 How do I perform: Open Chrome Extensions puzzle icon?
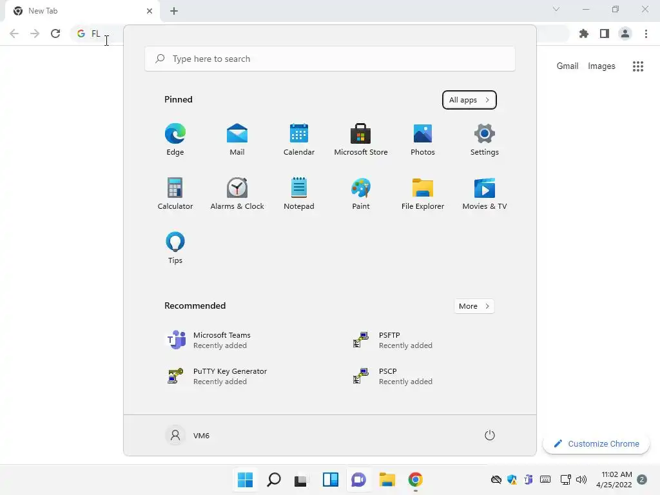point(584,34)
